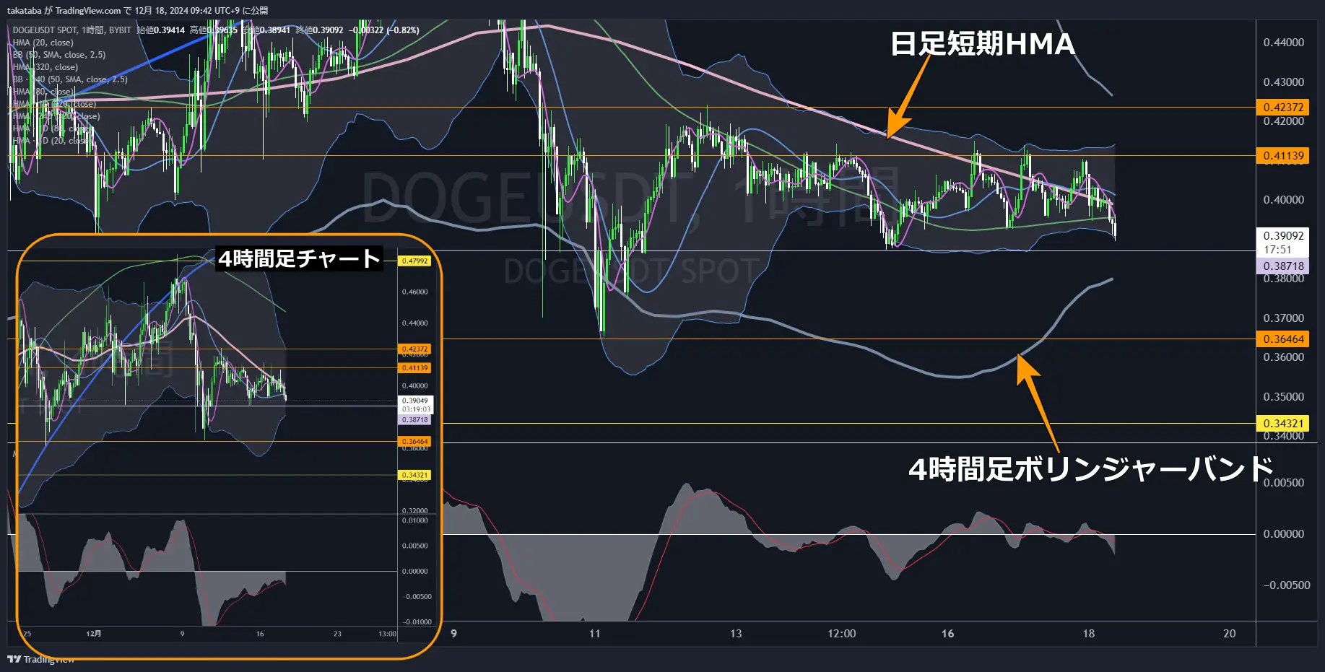Viewport: 1325px width, 672px height.
Task: Click the 0.44000 price axis tick
Action: pos(1283,43)
